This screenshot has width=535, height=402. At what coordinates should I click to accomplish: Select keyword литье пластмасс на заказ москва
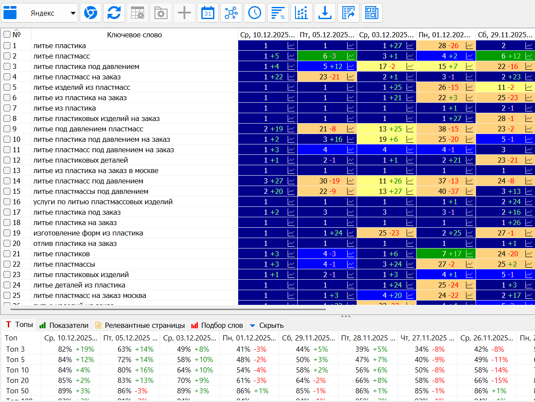(x=89, y=295)
